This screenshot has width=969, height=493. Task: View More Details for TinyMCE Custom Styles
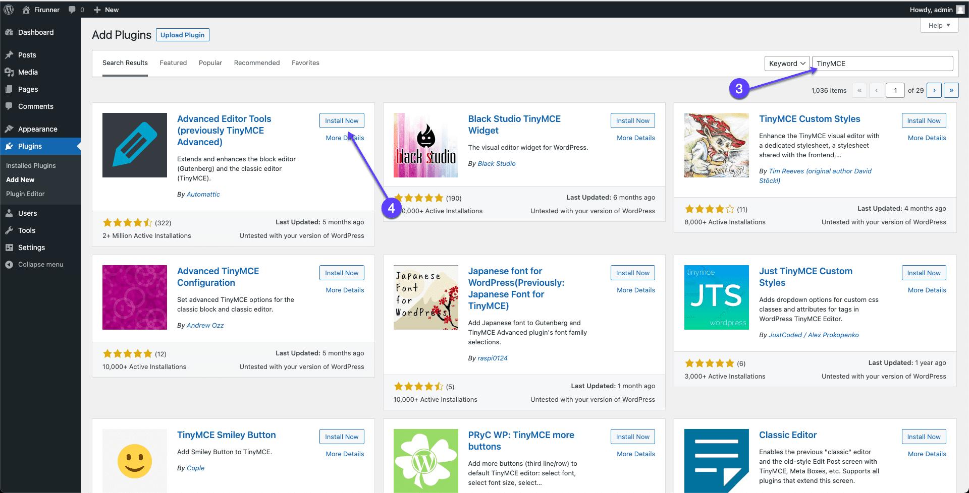click(x=927, y=138)
